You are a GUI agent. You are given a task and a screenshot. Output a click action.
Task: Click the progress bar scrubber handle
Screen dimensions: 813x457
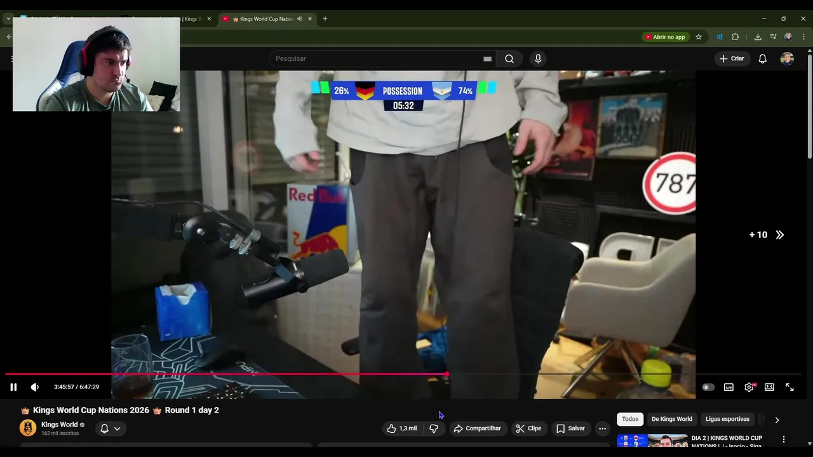447,374
